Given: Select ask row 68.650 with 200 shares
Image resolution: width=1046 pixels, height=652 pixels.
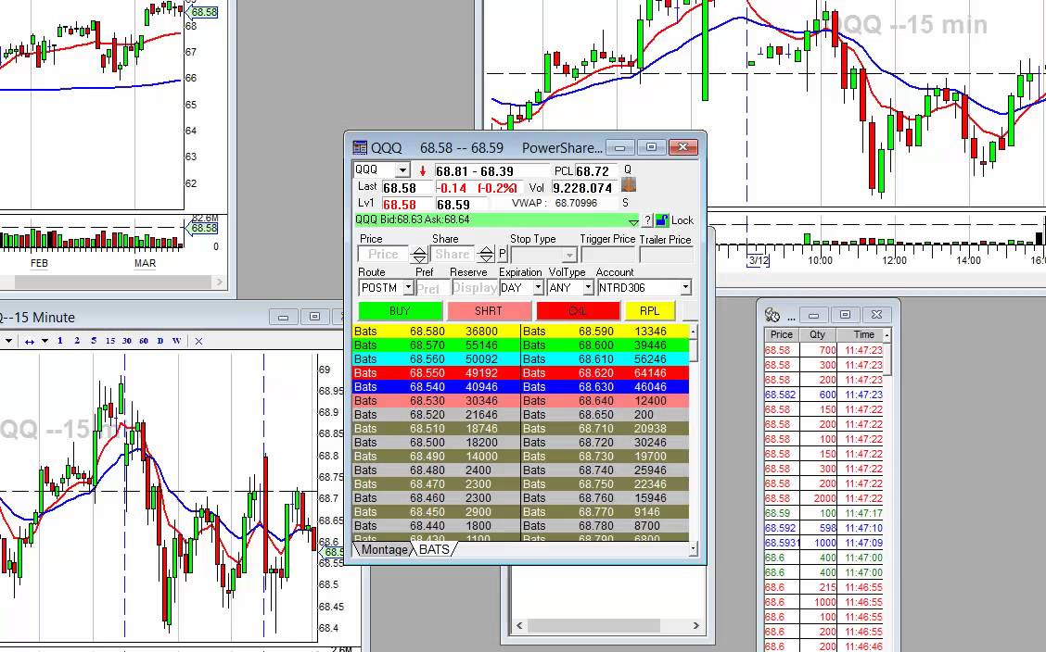Looking at the screenshot, I should coord(605,414).
